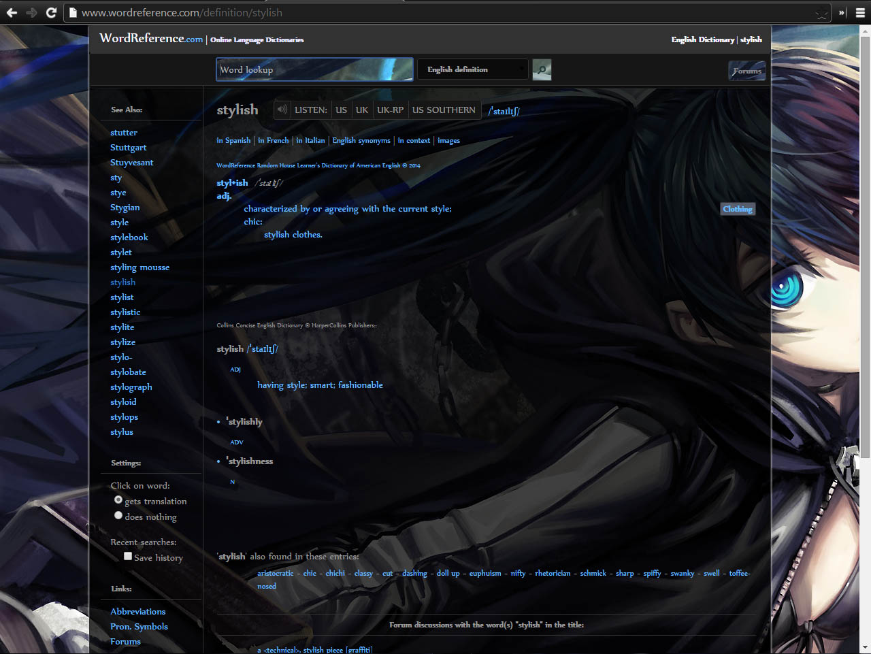Listen to the US SOUTHERN pronunciation
The image size is (871, 654).
click(x=444, y=110)
